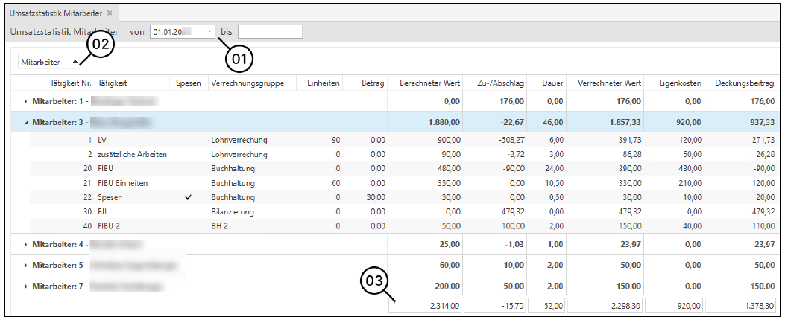Viewport: 785px width, 320px height.
Task: Toggle Spesen checkmark in row 22
Action: pyautogui.click(x=188, y=197)
